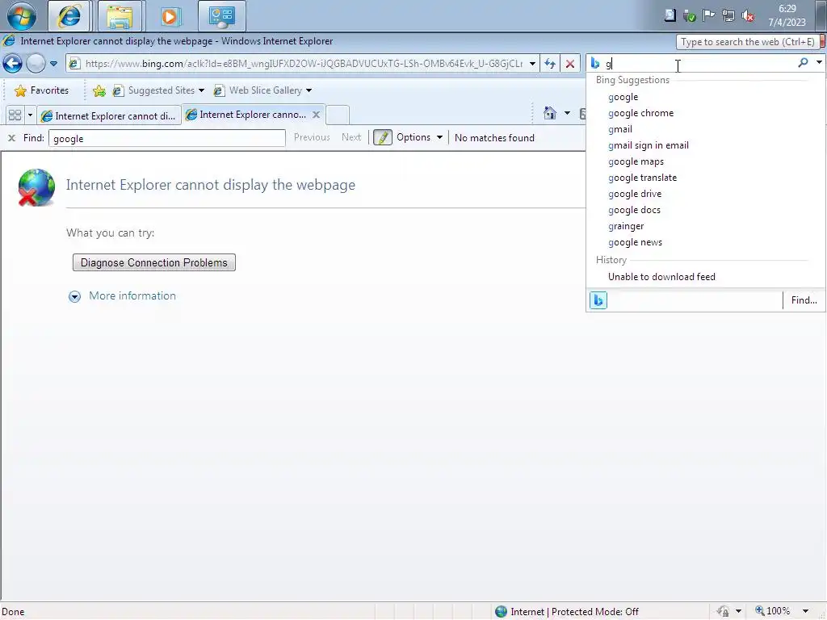Toggle highlight all matches pencil icon
827x620 pixels.
click(x=382, y=137)
